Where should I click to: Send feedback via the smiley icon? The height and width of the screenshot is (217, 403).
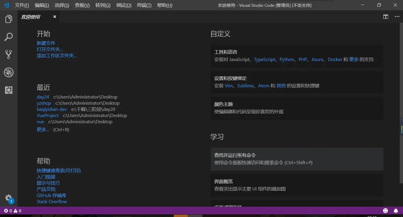[x=385, y=211]
